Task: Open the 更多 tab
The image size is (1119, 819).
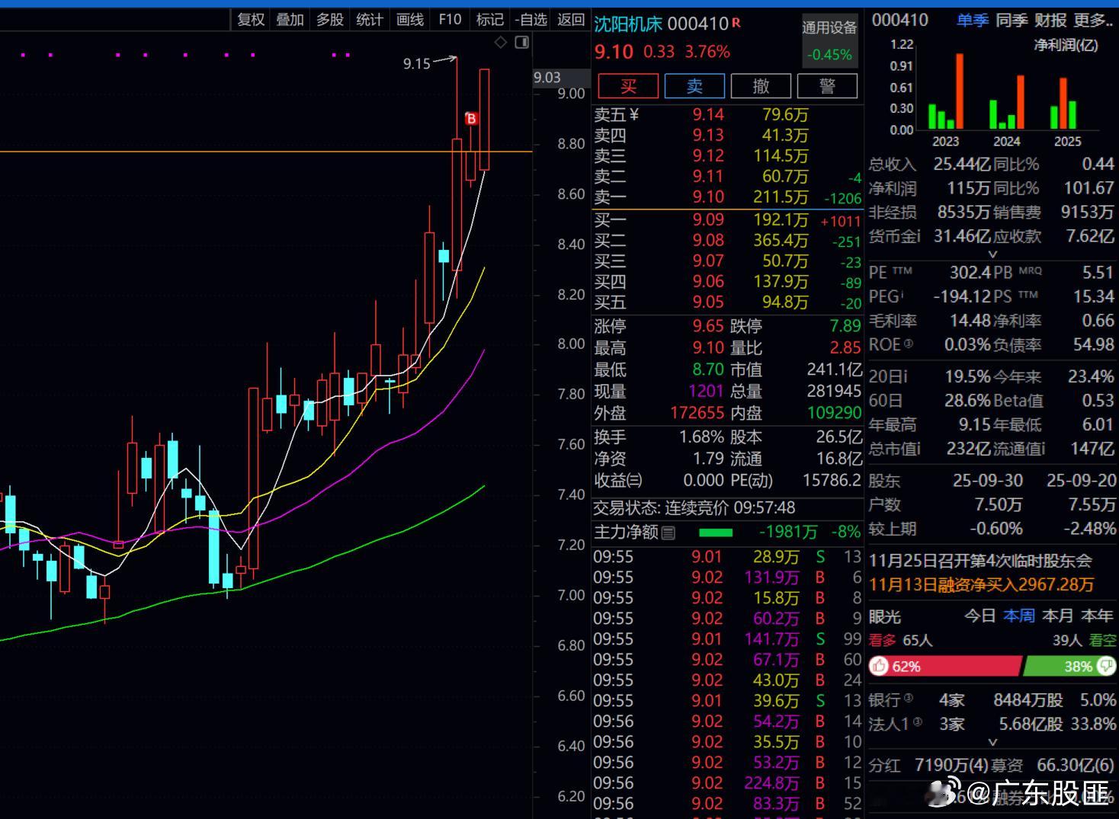Action: 1093,21
